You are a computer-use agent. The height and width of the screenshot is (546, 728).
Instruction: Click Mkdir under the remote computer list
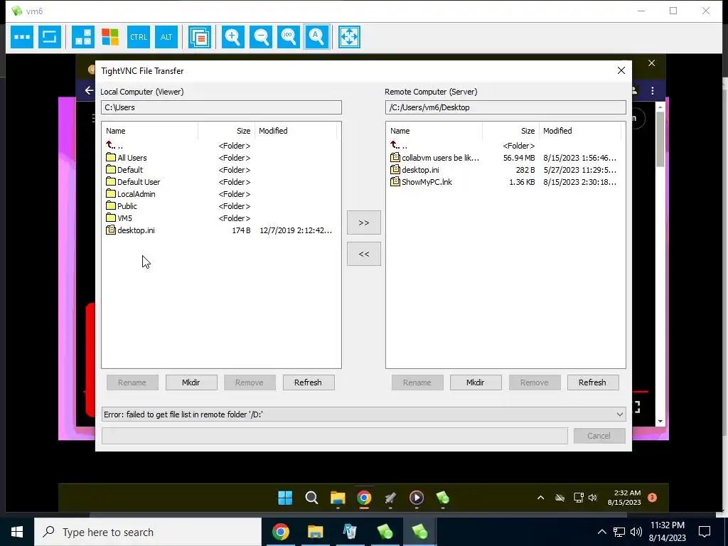[x=476, y=382]
